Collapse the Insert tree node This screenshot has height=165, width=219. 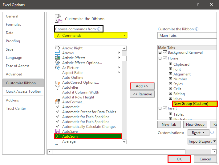click(160, 108)
